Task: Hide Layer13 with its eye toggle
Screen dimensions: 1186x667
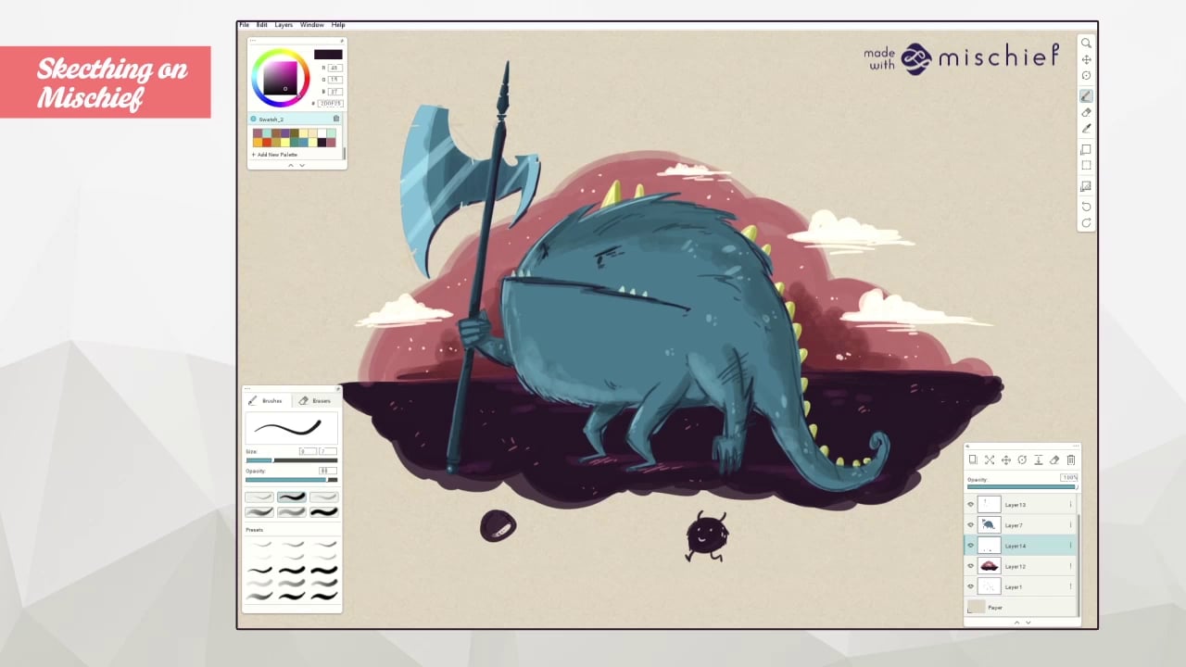Action: pyautogui.click(x=971, y=504)
